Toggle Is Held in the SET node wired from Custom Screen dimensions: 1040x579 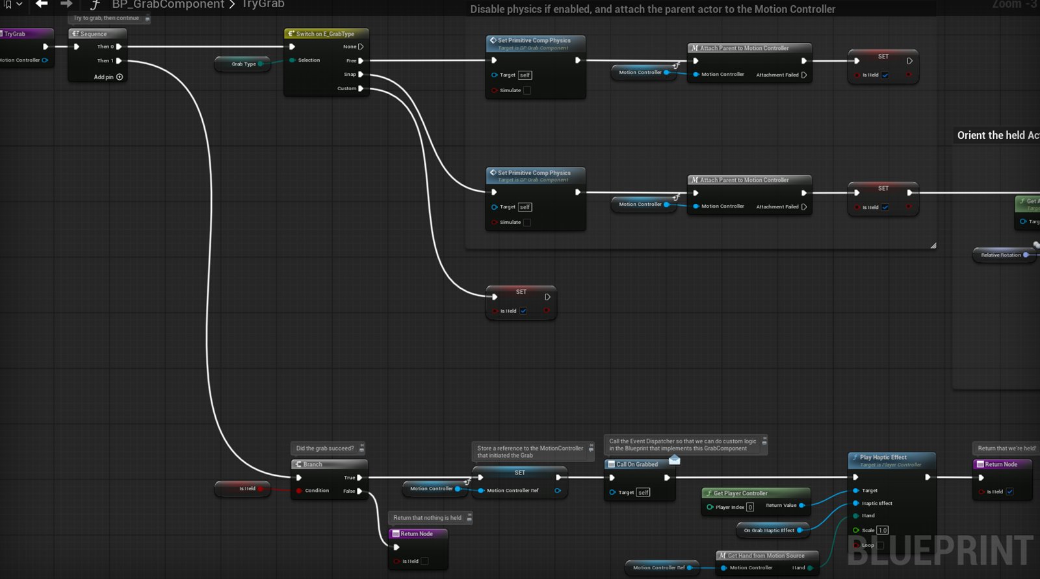[523, 312]
